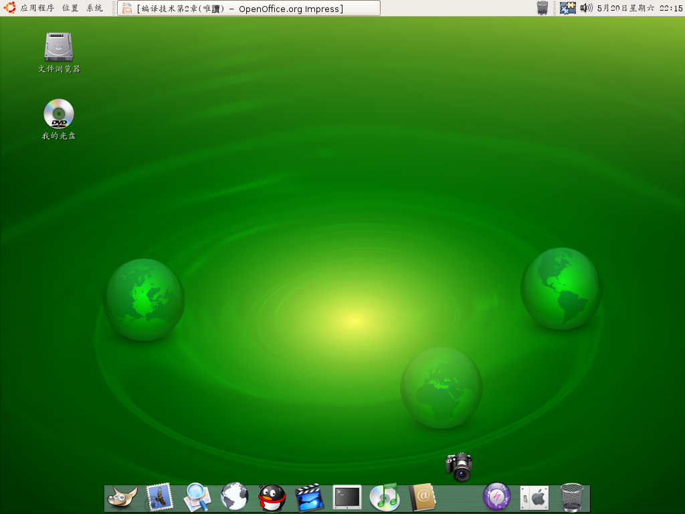Screen dimensions: 685x514
Task: Open the Mail stamp icon in dock
Action: (159, 497)
